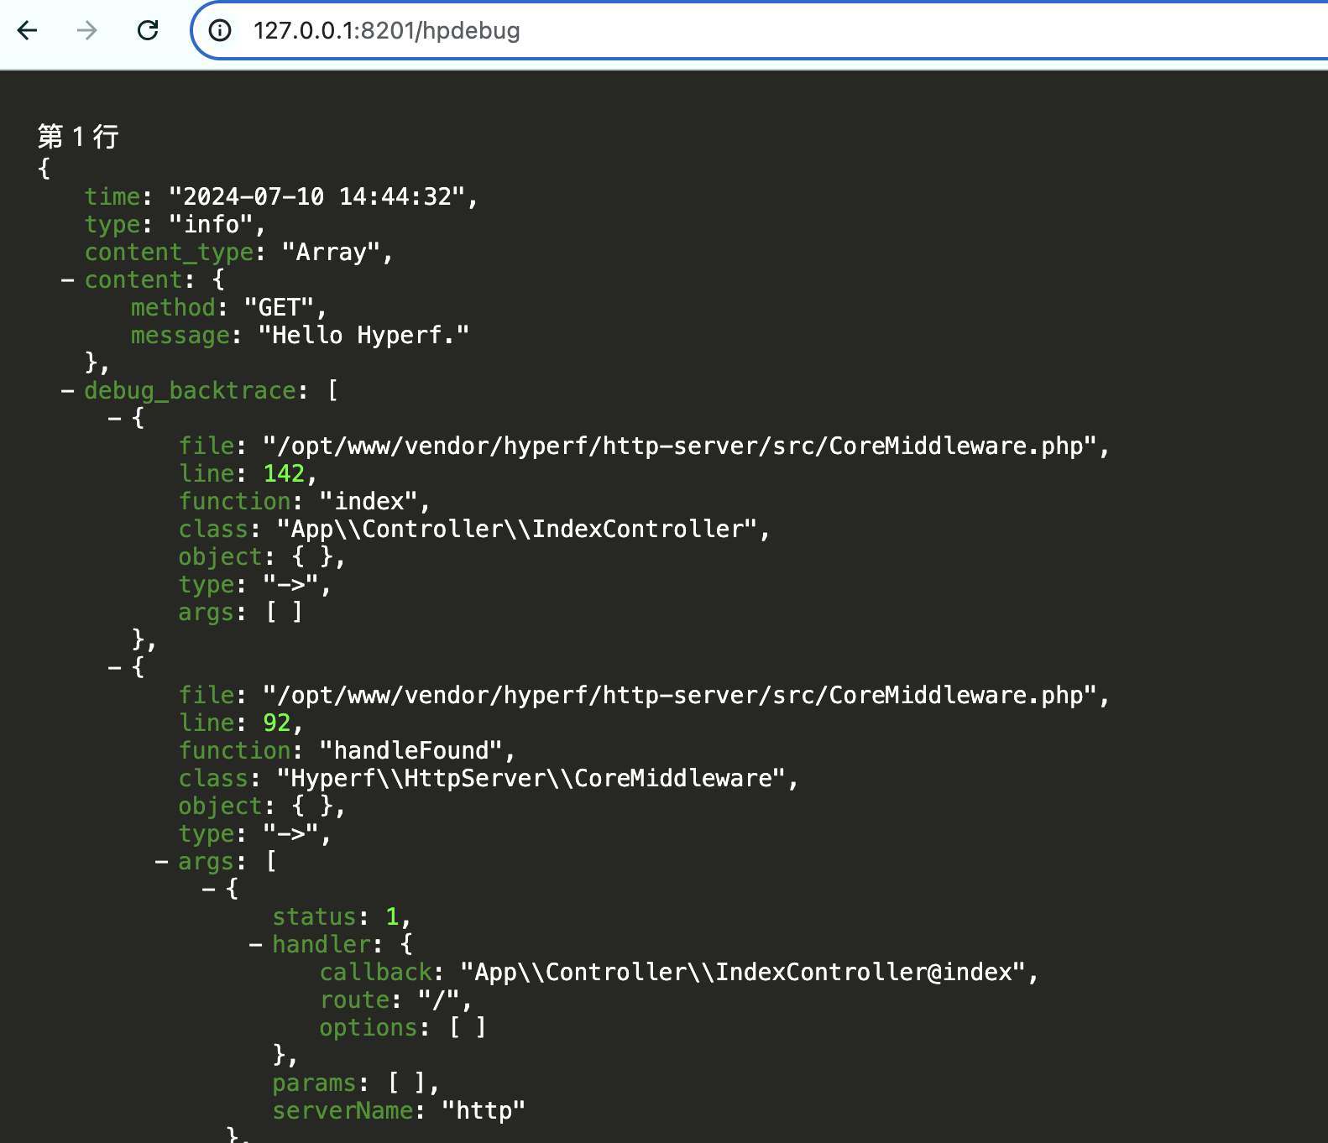Image resolution: width=1328 pixels, height=1143 pixels.
Task: Collapse the object containing status: 1
Action: (x=208, y=890)
